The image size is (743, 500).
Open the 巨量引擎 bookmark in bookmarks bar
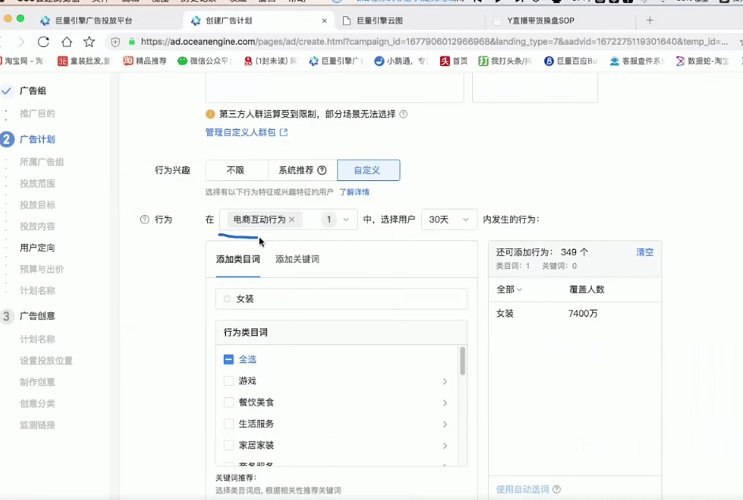[335, 61]
